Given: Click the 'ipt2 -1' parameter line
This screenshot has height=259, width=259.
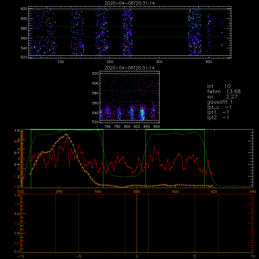Looking at the screenshot, I should coord(218,118).
